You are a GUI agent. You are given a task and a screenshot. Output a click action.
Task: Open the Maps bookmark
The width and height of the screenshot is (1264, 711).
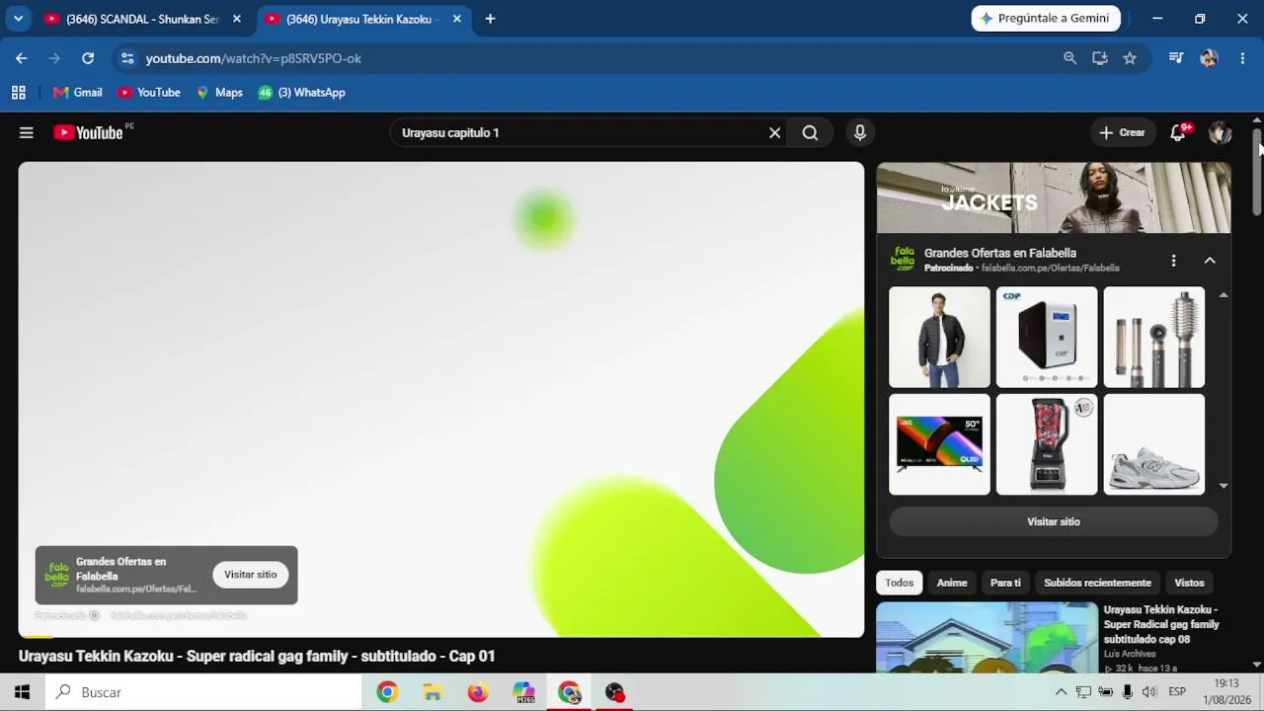click(219, 93)
